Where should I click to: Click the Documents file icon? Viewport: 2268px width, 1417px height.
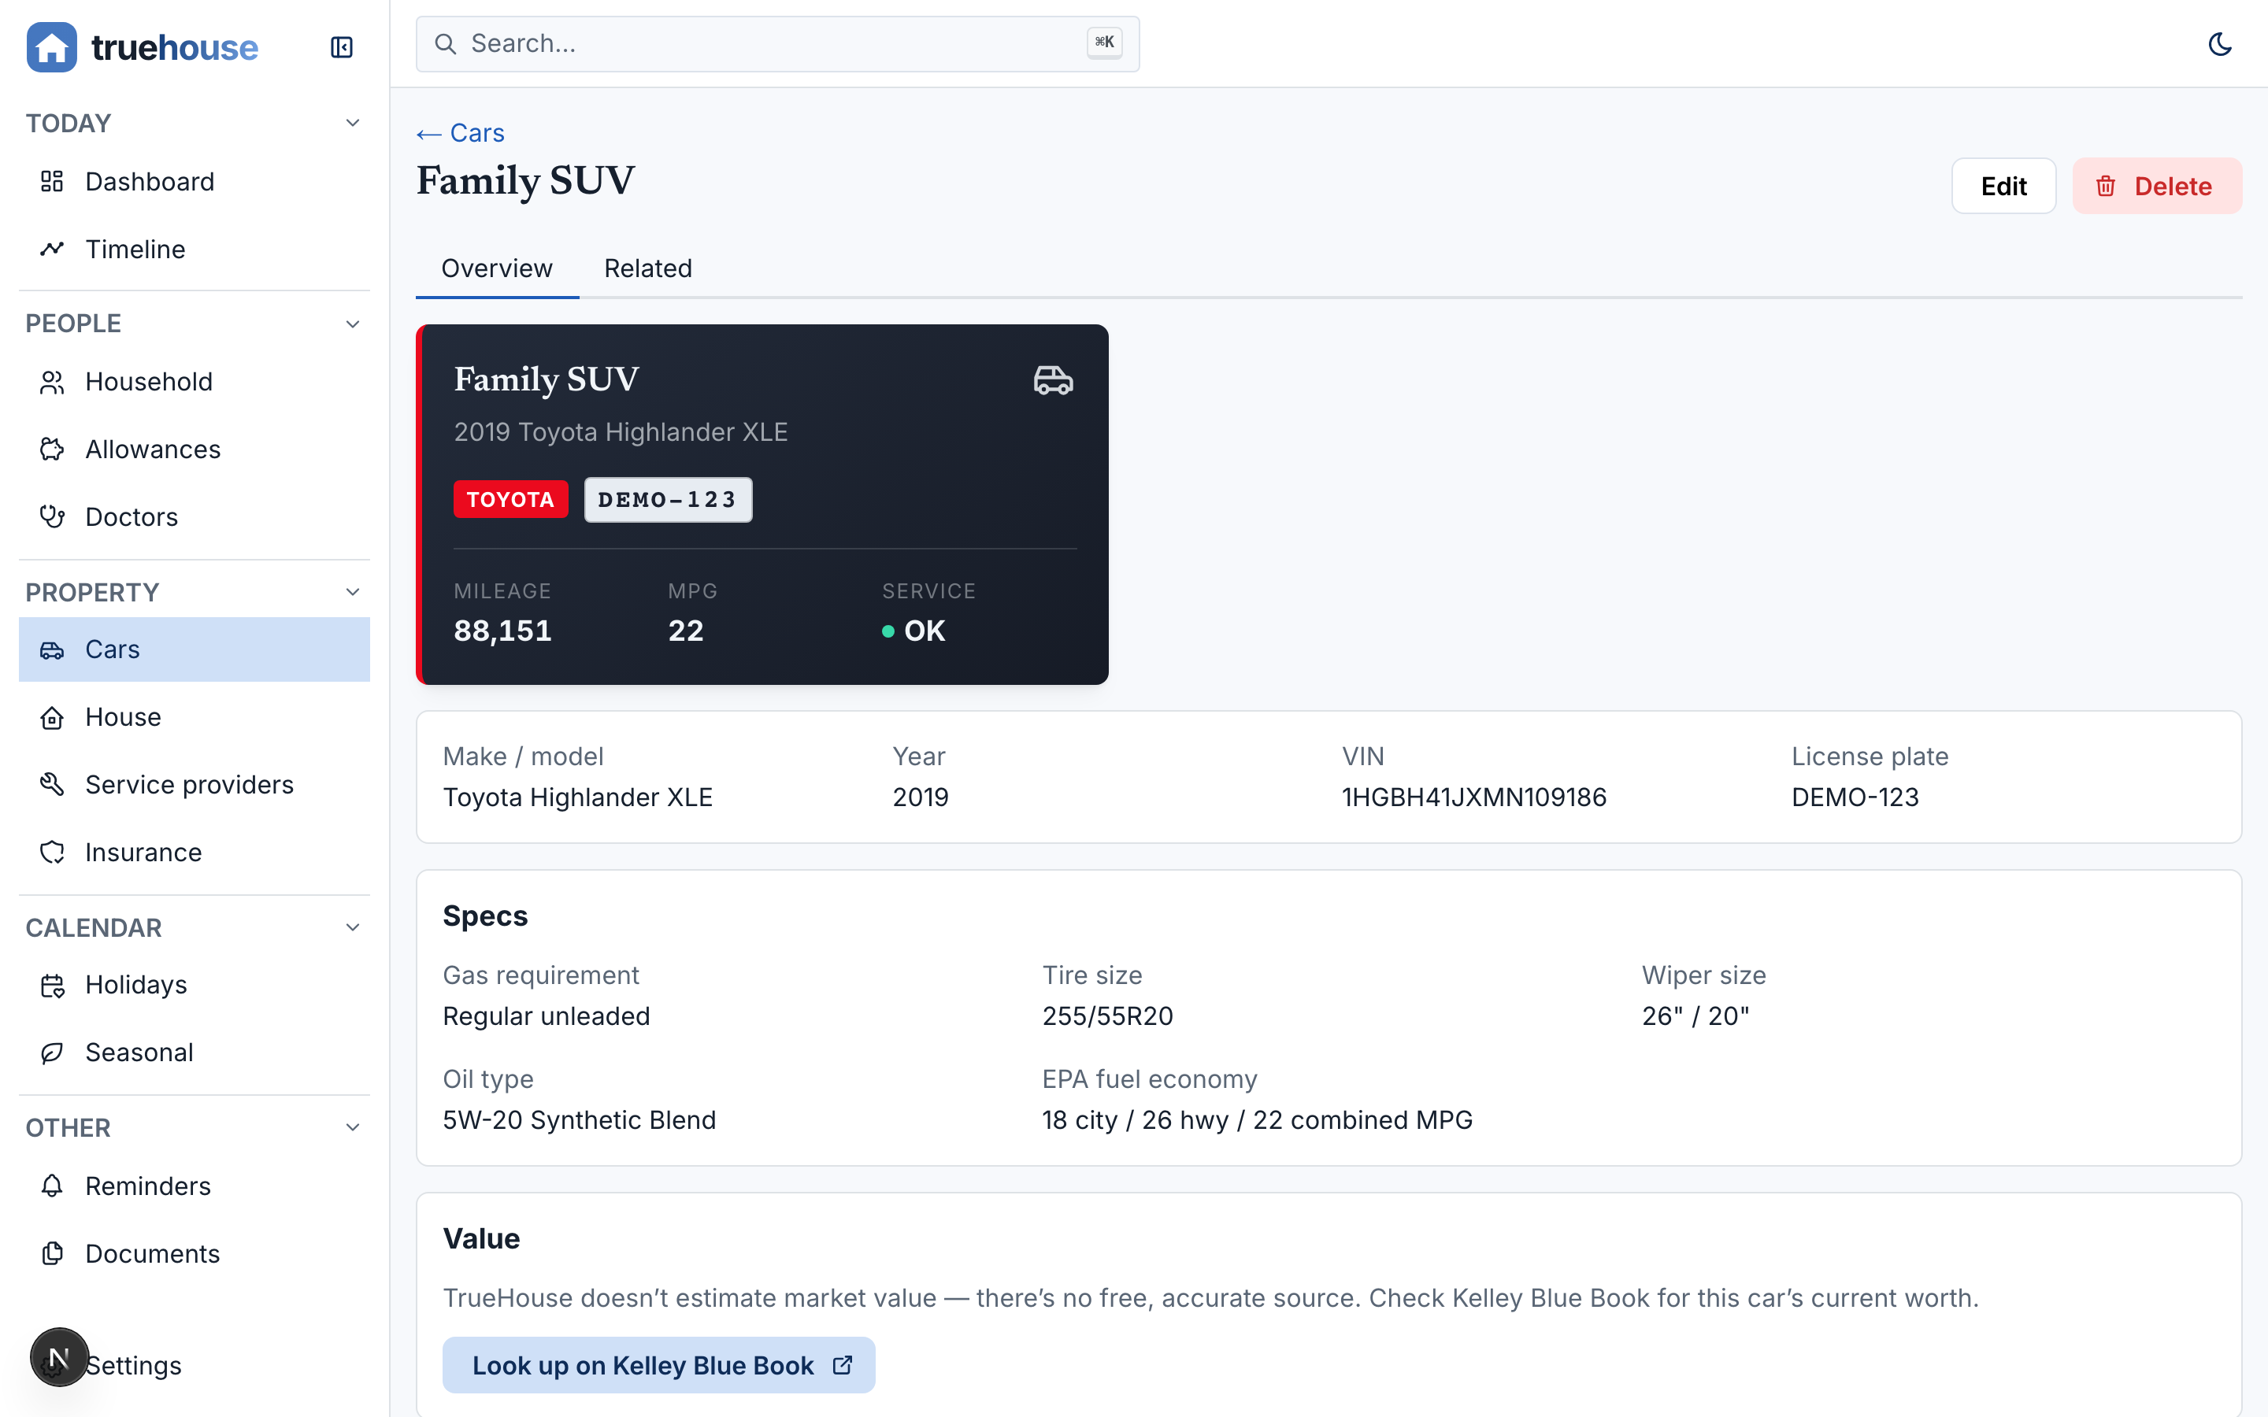point(53,1253)
